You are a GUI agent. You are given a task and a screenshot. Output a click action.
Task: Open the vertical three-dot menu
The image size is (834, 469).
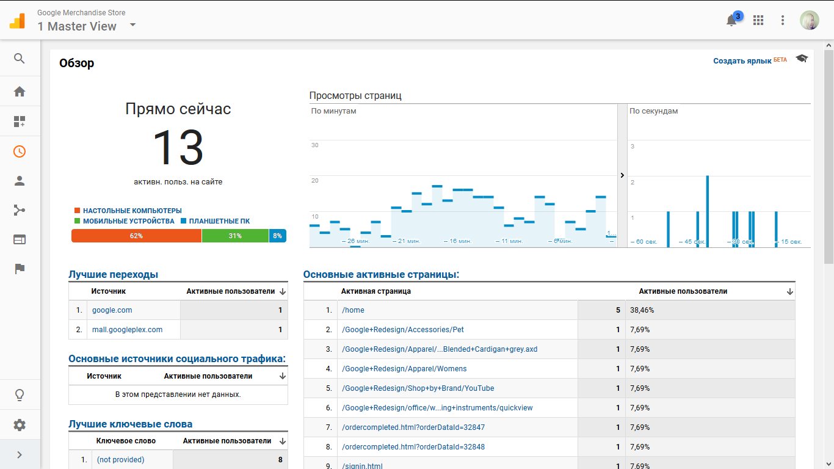click(x=783, y=20)
